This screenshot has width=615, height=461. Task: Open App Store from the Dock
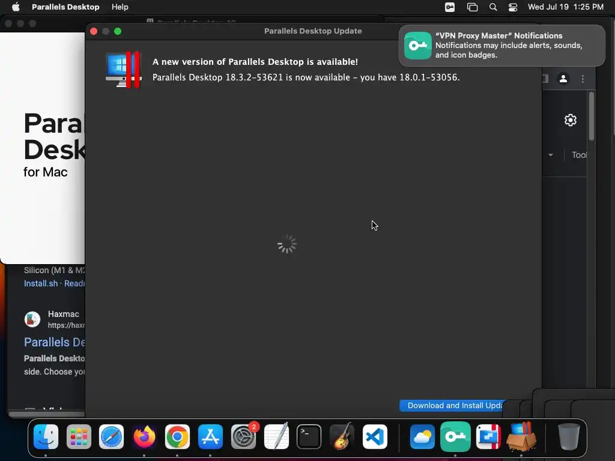tap(210, 437)
